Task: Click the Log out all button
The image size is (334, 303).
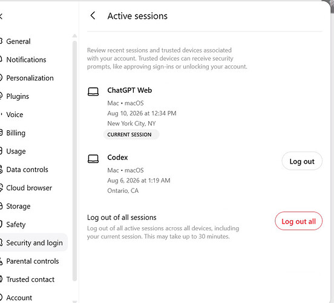Action: point(298,221)
